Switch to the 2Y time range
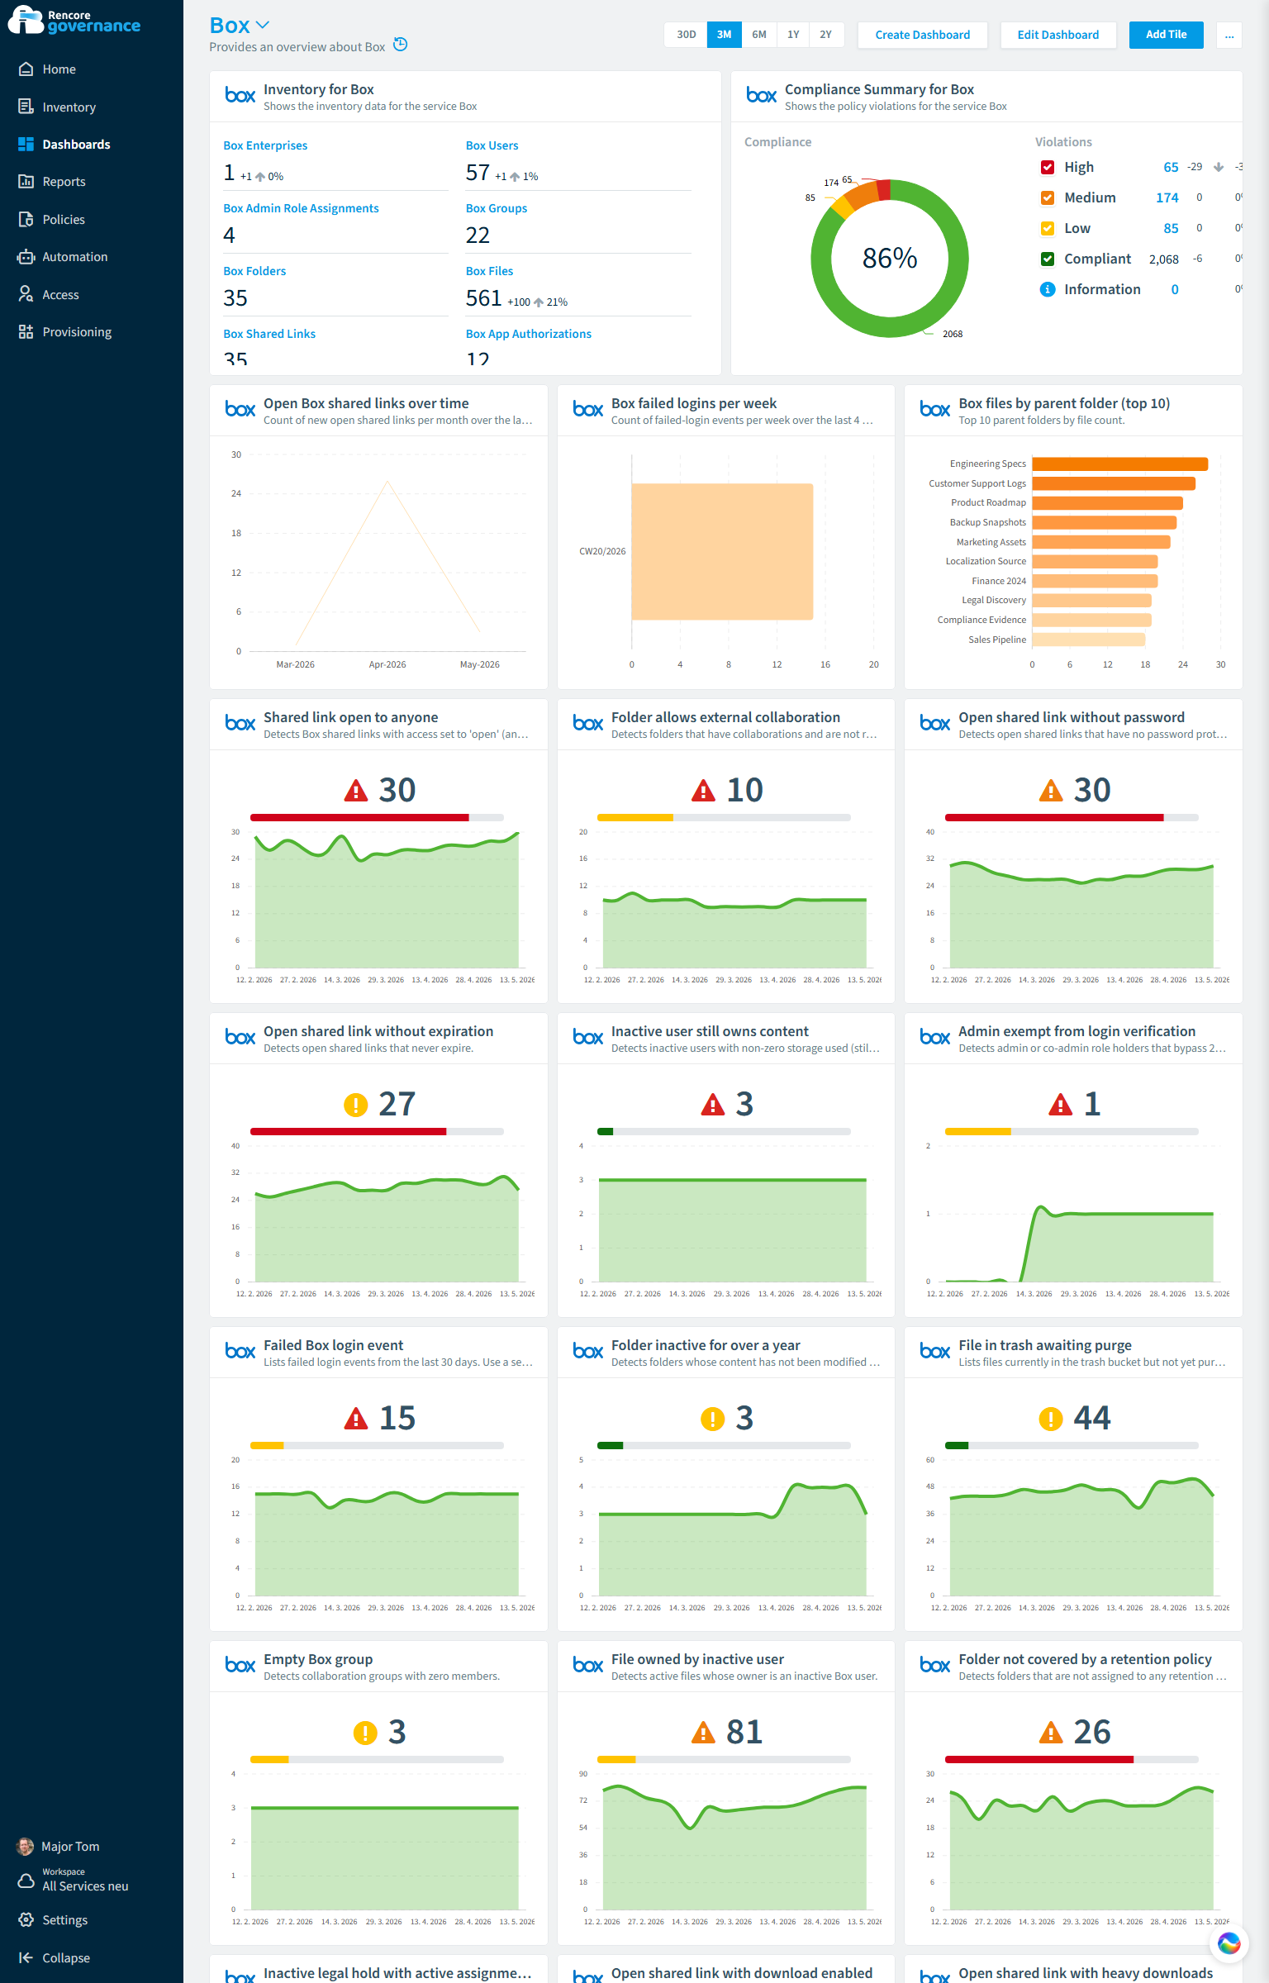The height and width of the screenshot is (1983, 1269). click(x=826, y=35)
